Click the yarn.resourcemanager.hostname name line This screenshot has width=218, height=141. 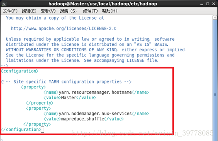point(96,92)
